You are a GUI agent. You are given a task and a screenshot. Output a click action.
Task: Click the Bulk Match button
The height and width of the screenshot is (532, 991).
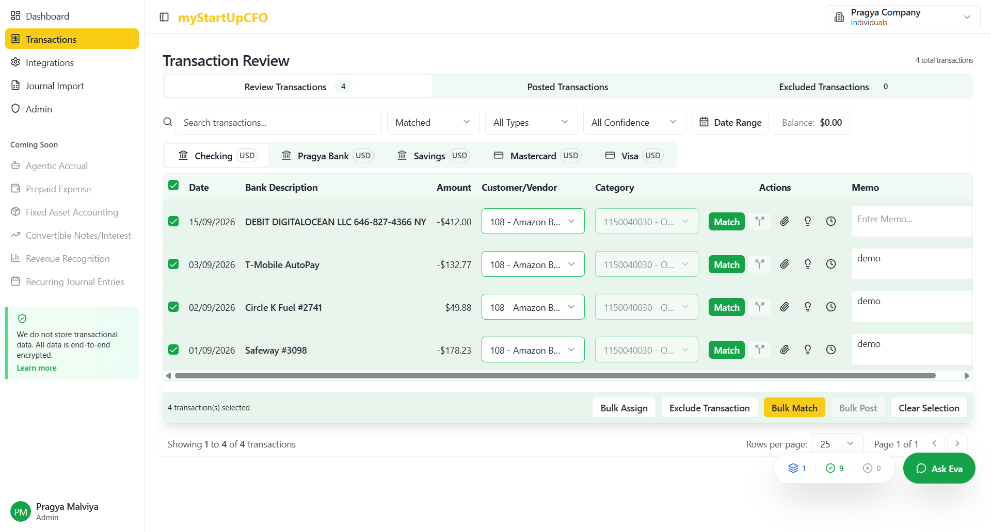(x=794, y=408)
